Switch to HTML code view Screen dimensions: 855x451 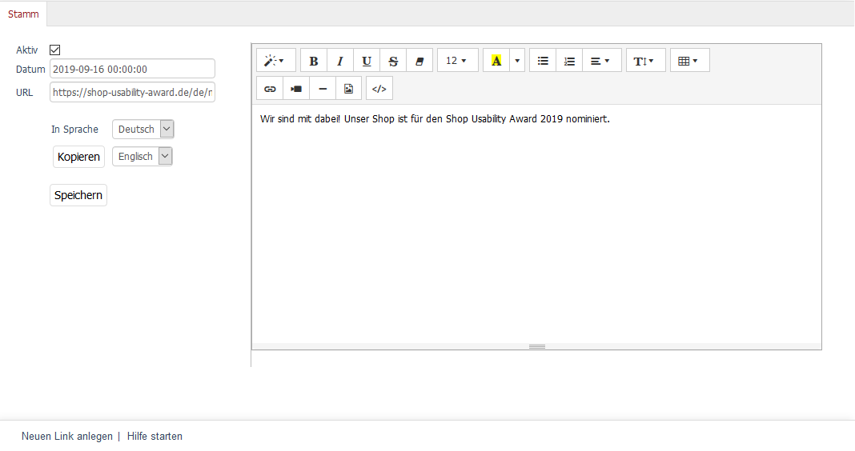point(379,89)
